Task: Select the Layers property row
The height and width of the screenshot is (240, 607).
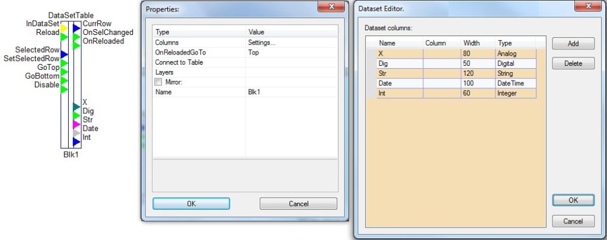Action: pos(245,72)
